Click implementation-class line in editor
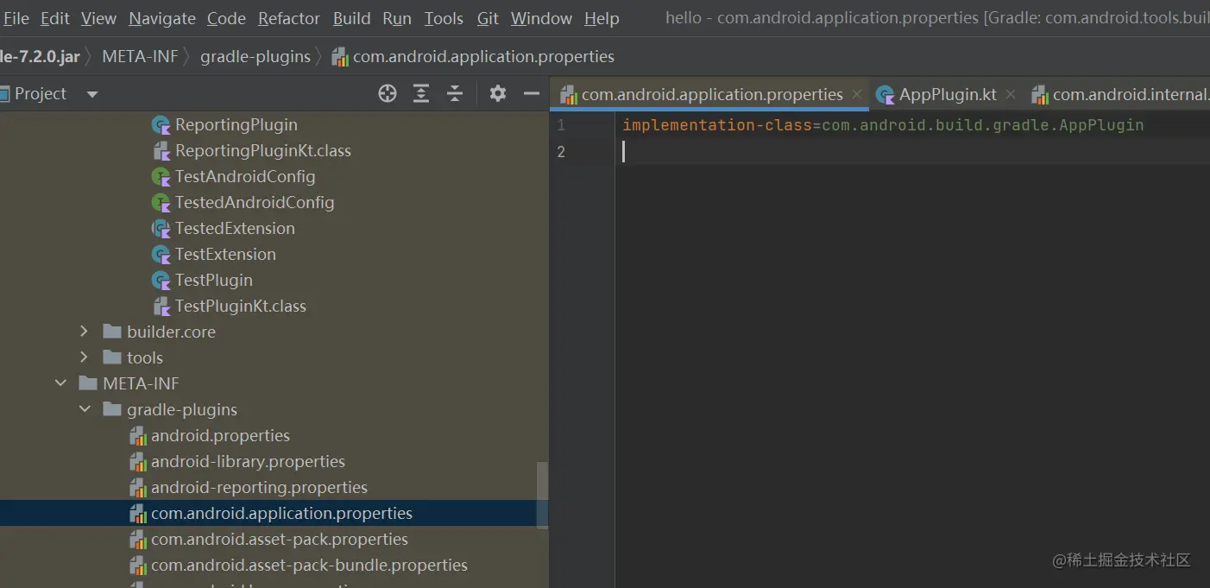This screenshot has height=588, width=1210. [x=883, y=125]
